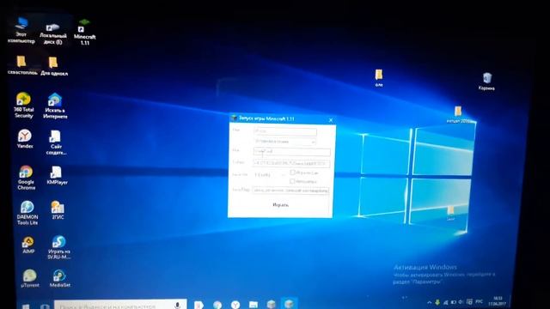Viewport: 550px width, 309px height.
Task: Click the microphone icon in the search box
Action: pos(177,305)
